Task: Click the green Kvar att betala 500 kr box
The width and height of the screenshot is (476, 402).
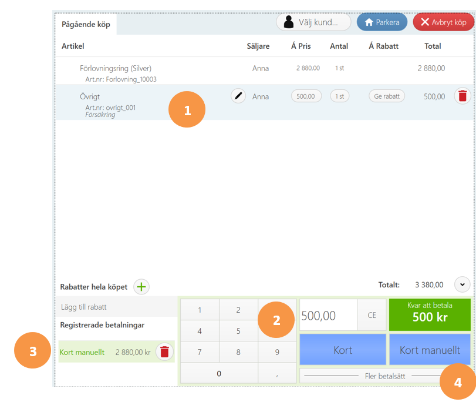Action: coord(430,315)
